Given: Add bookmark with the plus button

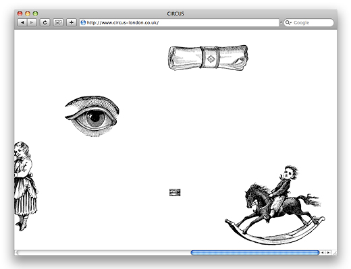Looking at the screenshot, I should tap(72, 22).
